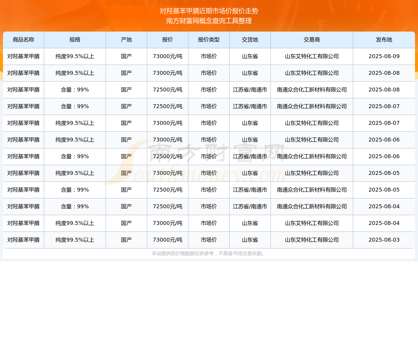
Task: Click the 规格 column header
Action: point(75,40)
